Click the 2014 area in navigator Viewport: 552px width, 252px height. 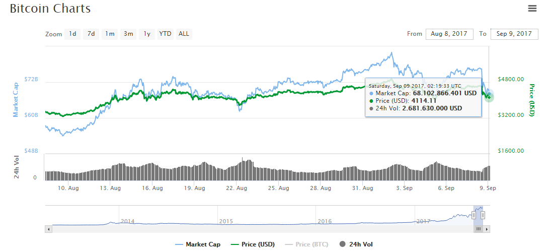[x=128, y=221]
